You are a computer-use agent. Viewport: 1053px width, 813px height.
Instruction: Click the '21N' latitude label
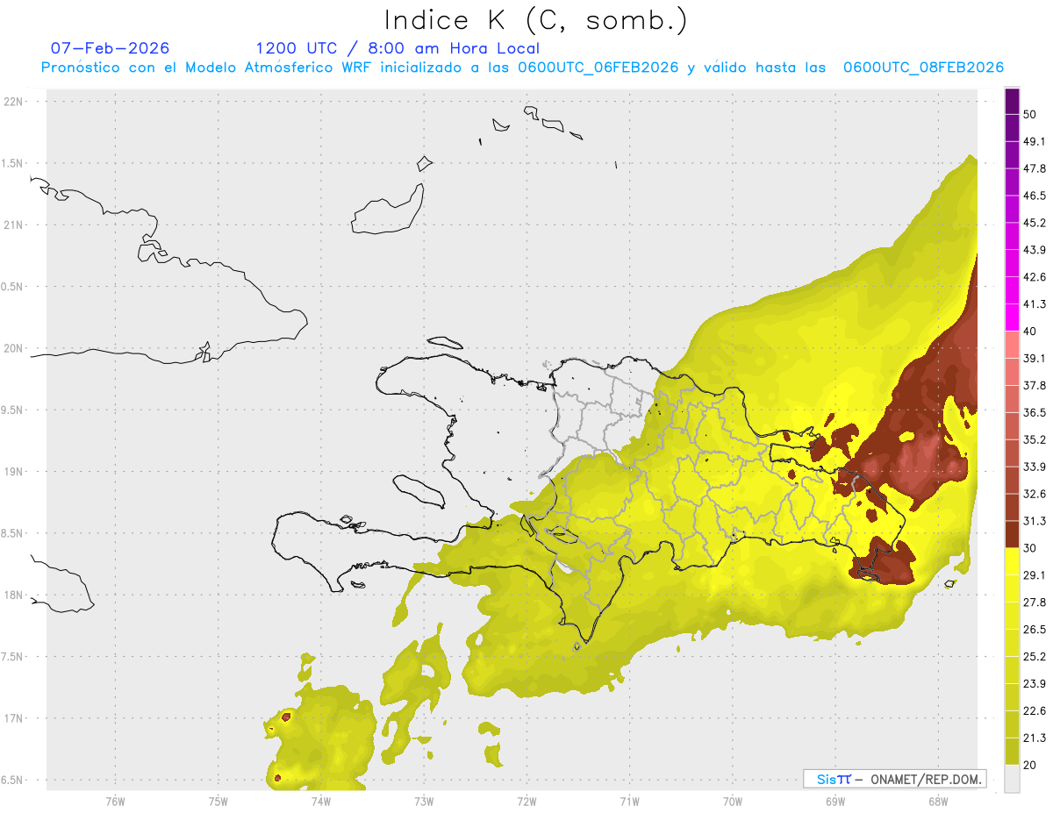point(15,225)
